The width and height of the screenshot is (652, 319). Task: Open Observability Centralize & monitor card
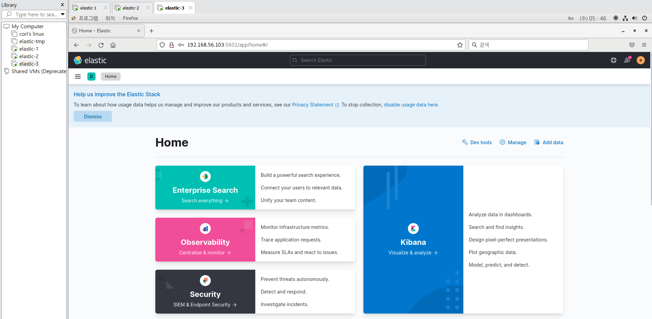(x=205, y=239)
